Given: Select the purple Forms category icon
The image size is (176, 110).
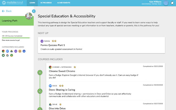Looking at the screenshot, I should (x=16, y=51).
